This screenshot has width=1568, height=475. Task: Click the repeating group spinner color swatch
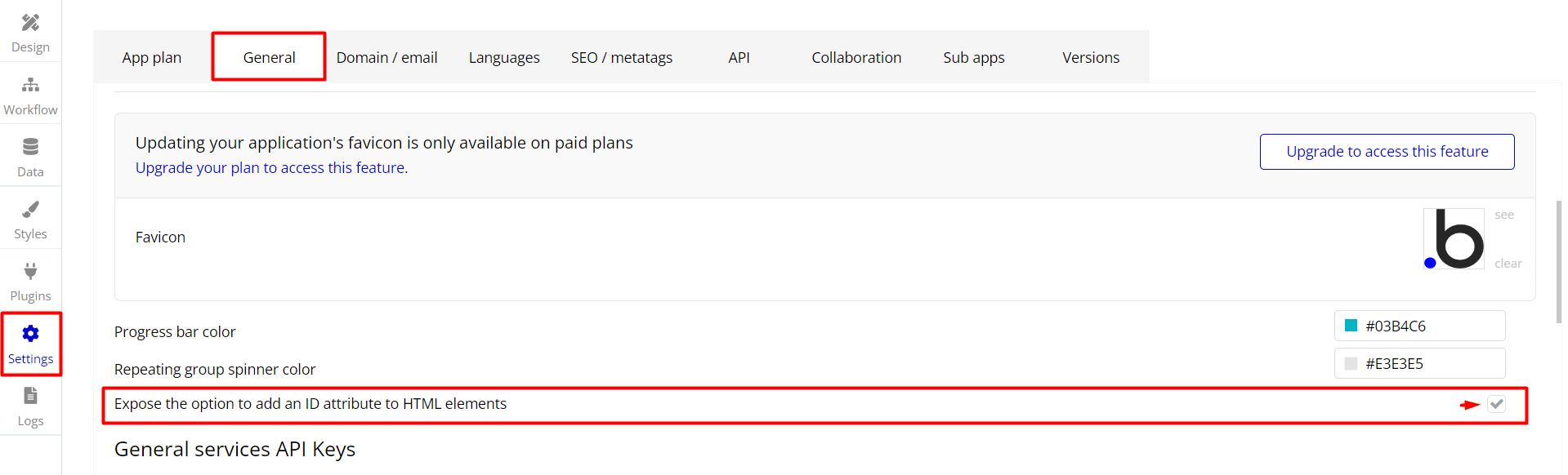(1351, 364)
